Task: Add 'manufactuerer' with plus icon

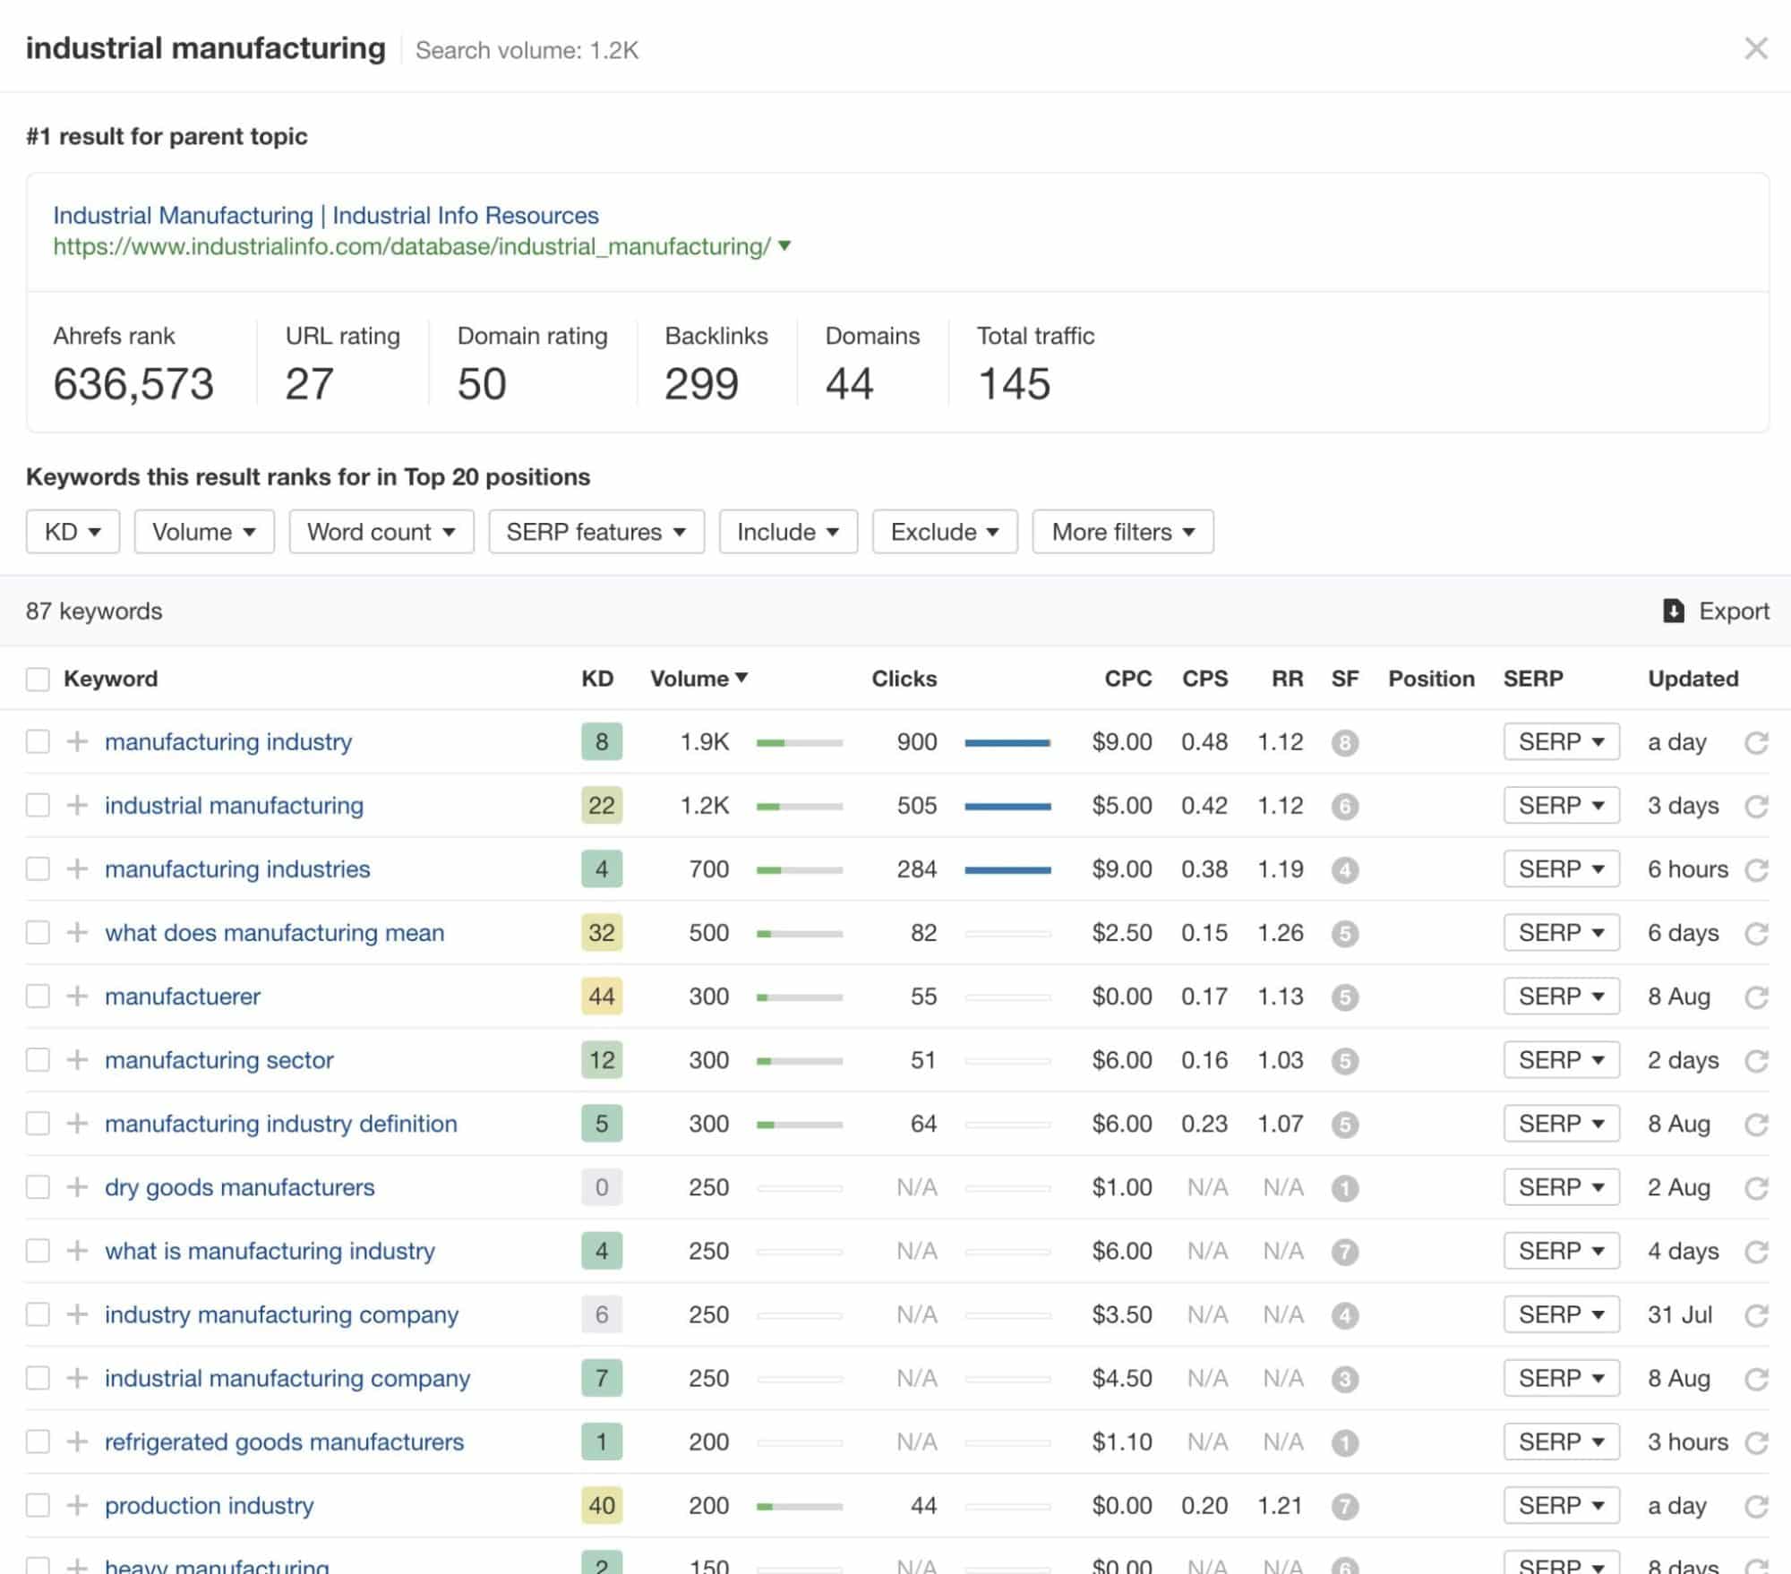Action: point(78,996)
